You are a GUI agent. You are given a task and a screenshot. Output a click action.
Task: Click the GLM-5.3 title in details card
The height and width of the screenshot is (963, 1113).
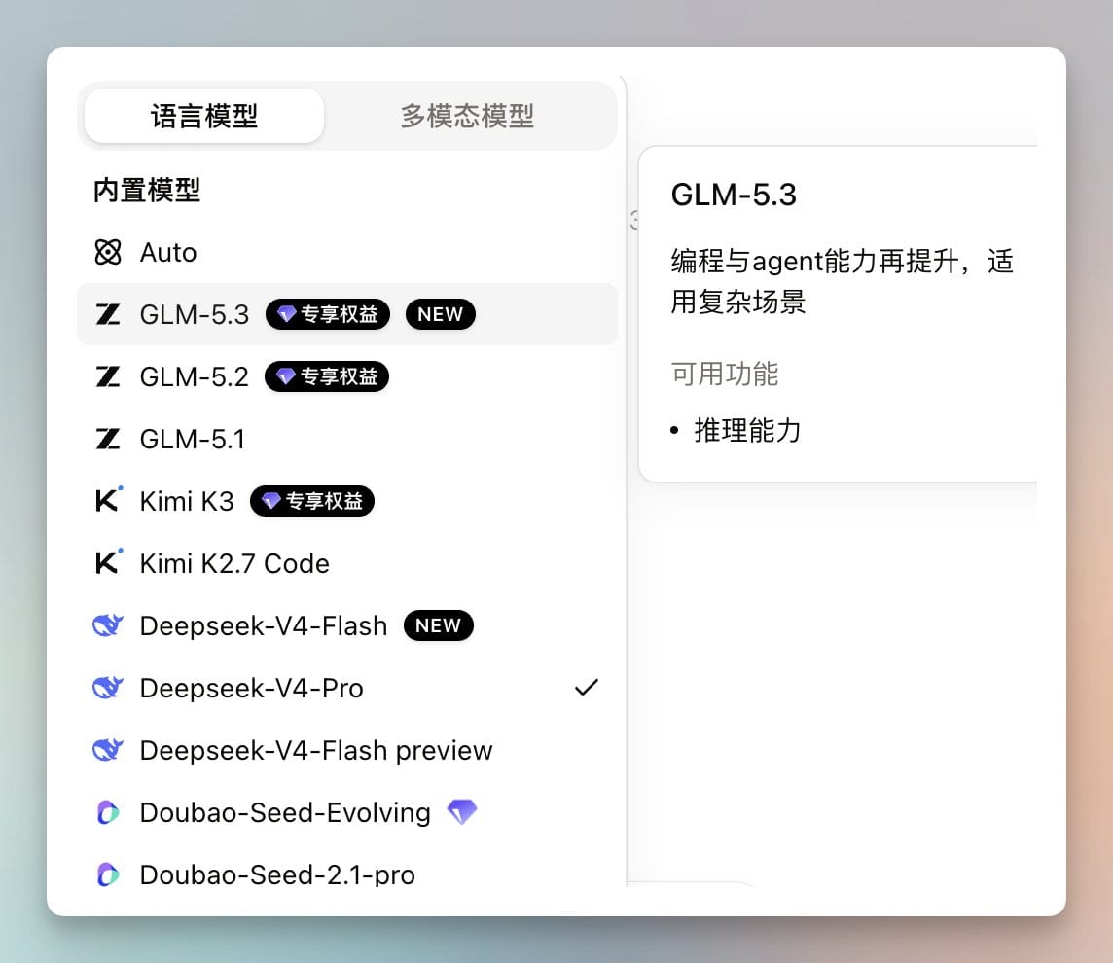coord(734,195)
